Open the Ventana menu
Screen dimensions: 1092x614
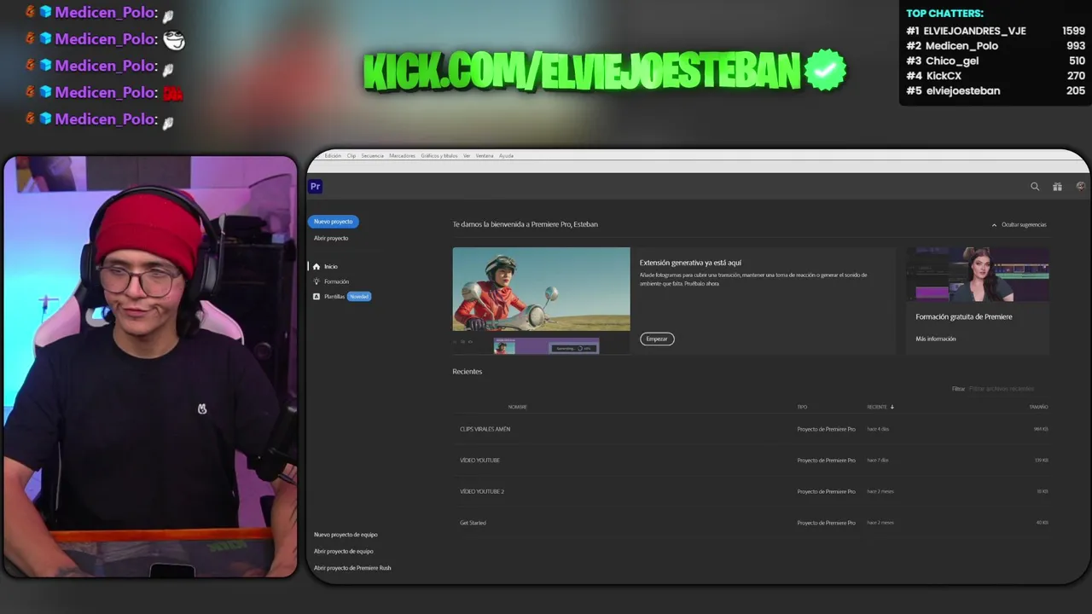tap(485, 156)
